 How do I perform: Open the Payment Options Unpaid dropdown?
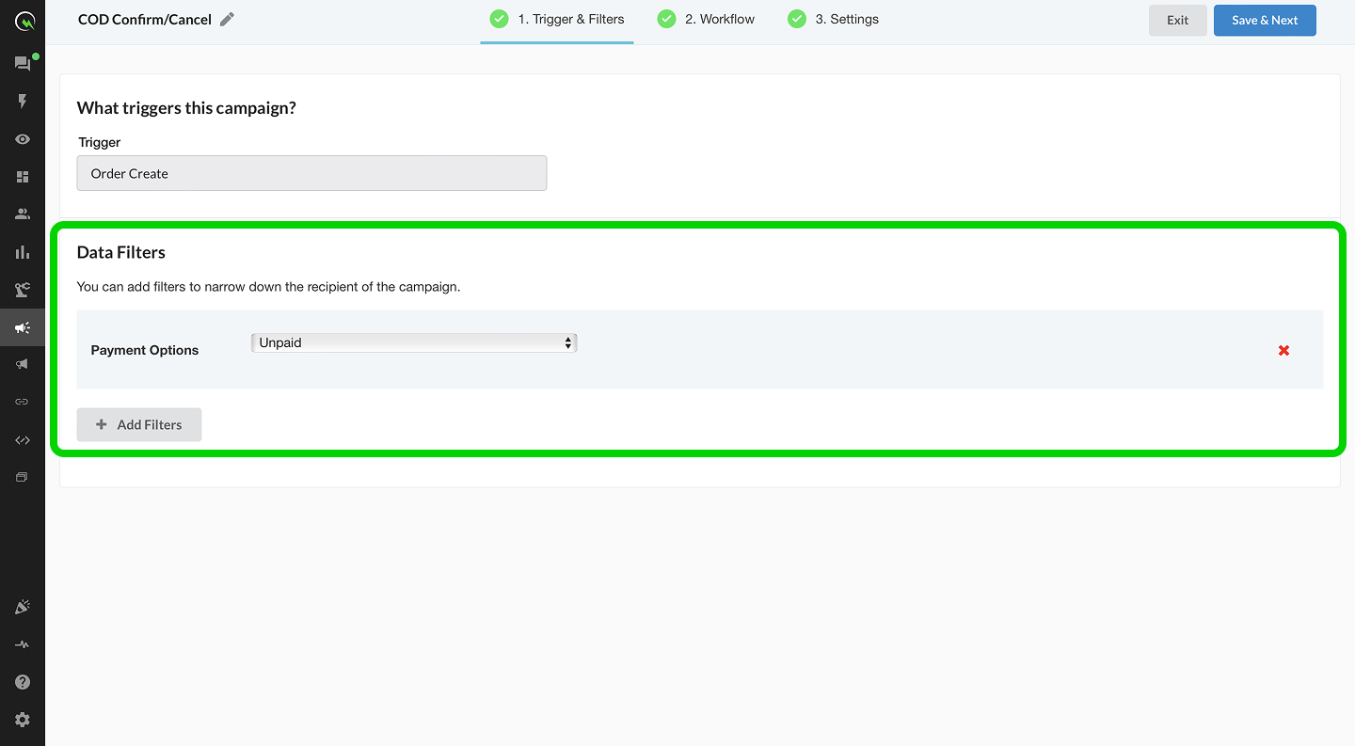pyautogui.click(x=414, y=343)
